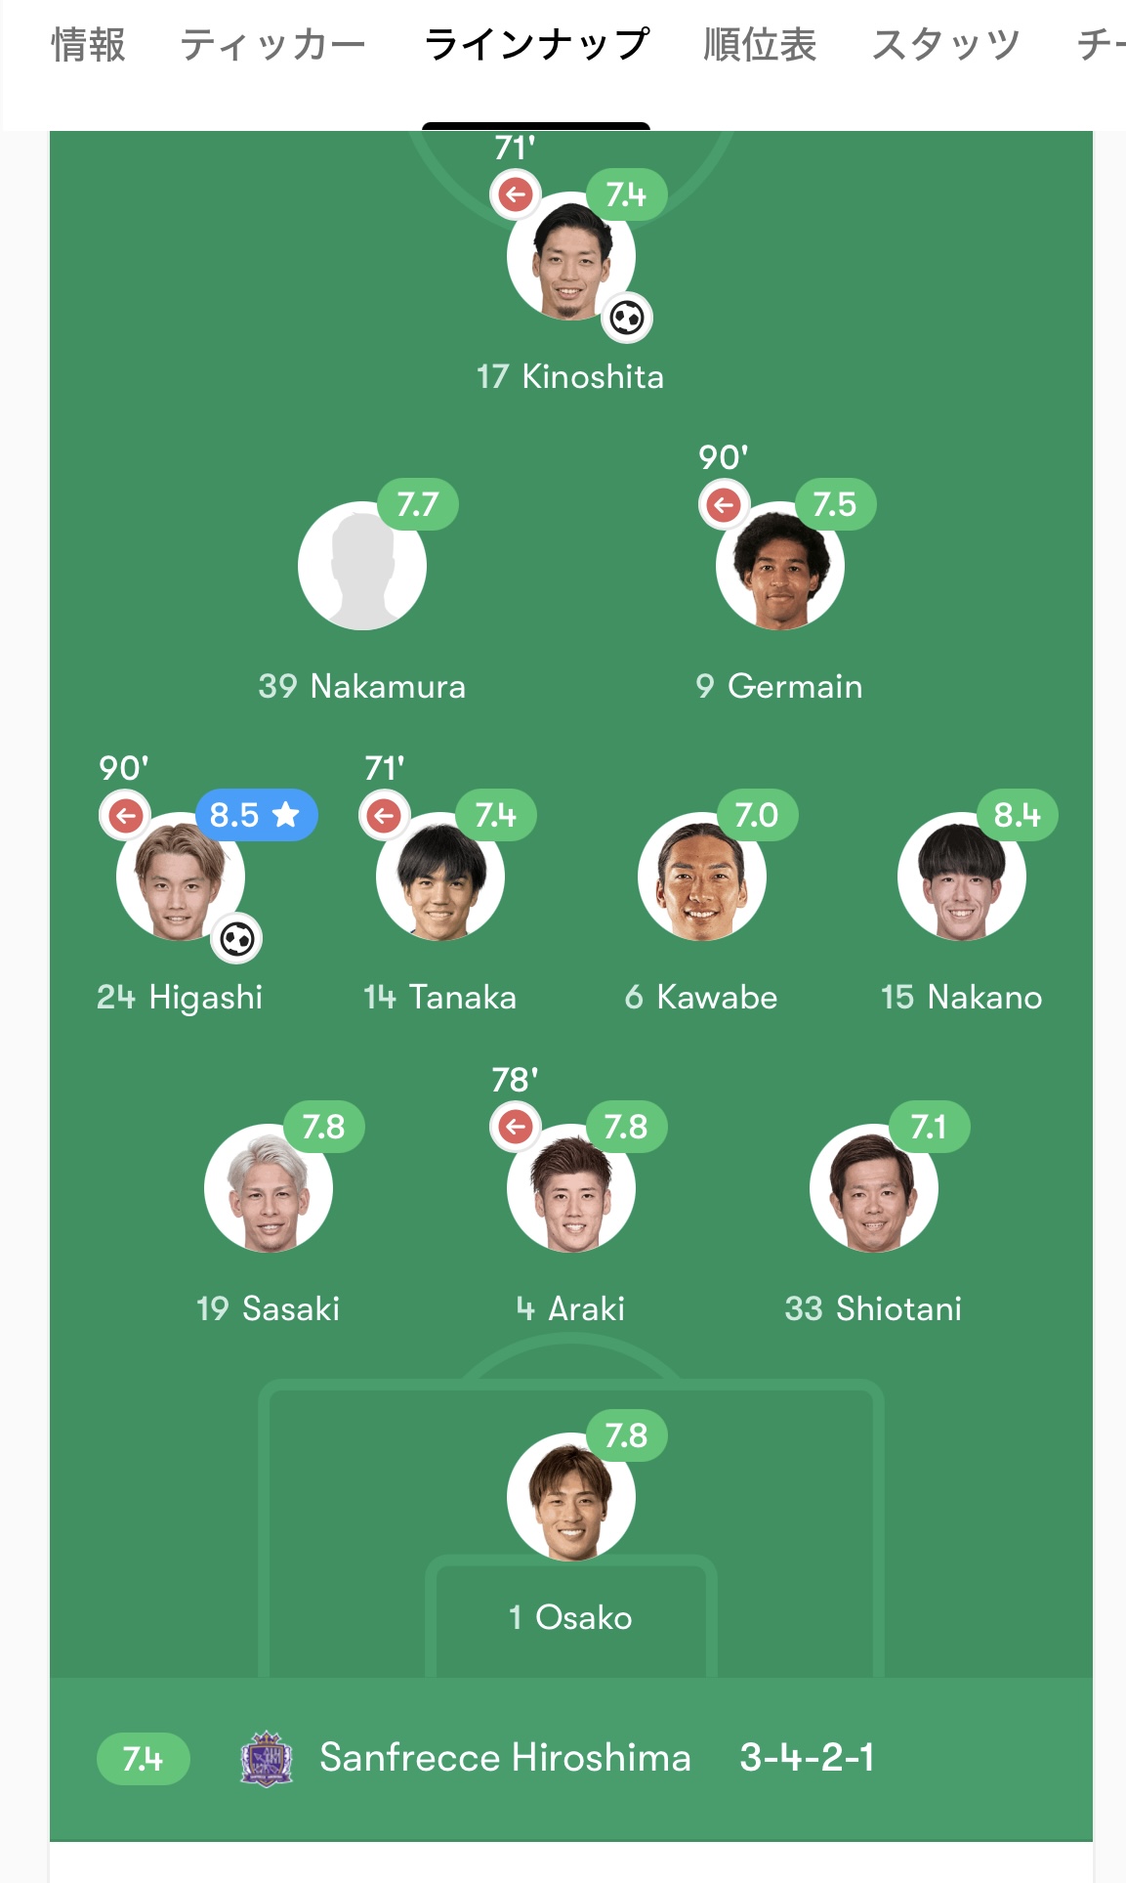The height and width of the screenshot is (1883, 1126).
Task: Tap Kinoshita's red substitution arrow
Action: (516, 194)
